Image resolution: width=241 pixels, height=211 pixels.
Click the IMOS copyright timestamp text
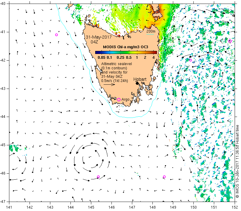(x=237, y=161)
